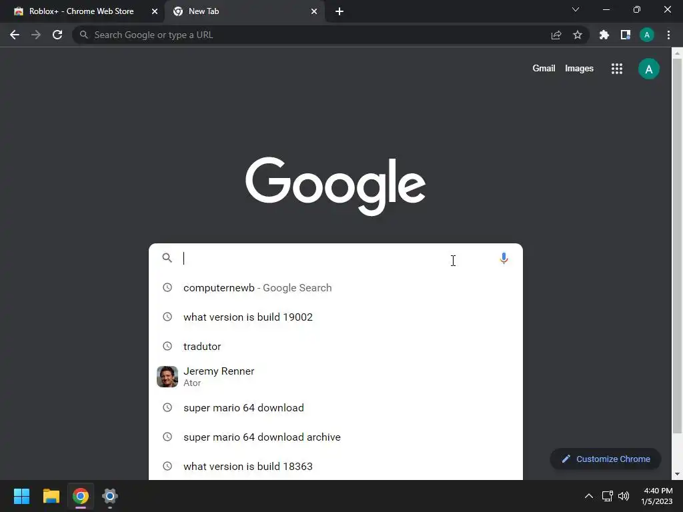
Task: Switch to Roblox+ Chrome Web Store tab
Action: [x=81, y=11]
